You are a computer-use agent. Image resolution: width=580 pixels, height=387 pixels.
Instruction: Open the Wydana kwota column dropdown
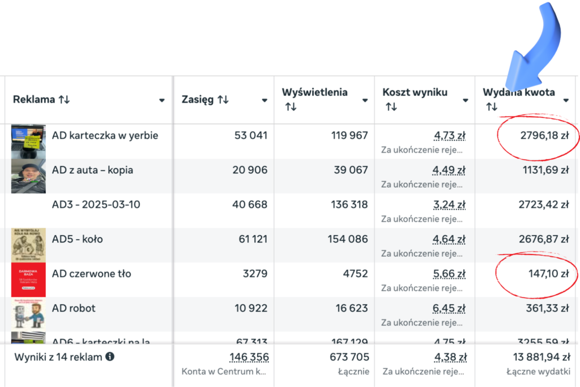coord(565,100)
